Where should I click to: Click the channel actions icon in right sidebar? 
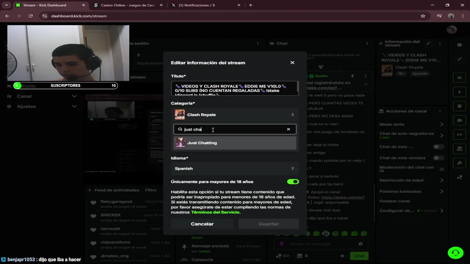click(459, 148)
